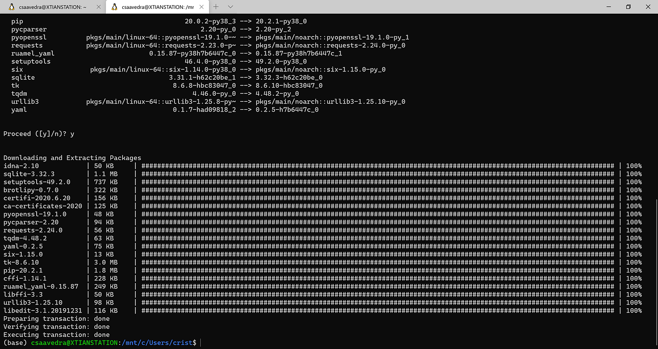
Task: Click the minimize window icon
Action: pos(609,7)
